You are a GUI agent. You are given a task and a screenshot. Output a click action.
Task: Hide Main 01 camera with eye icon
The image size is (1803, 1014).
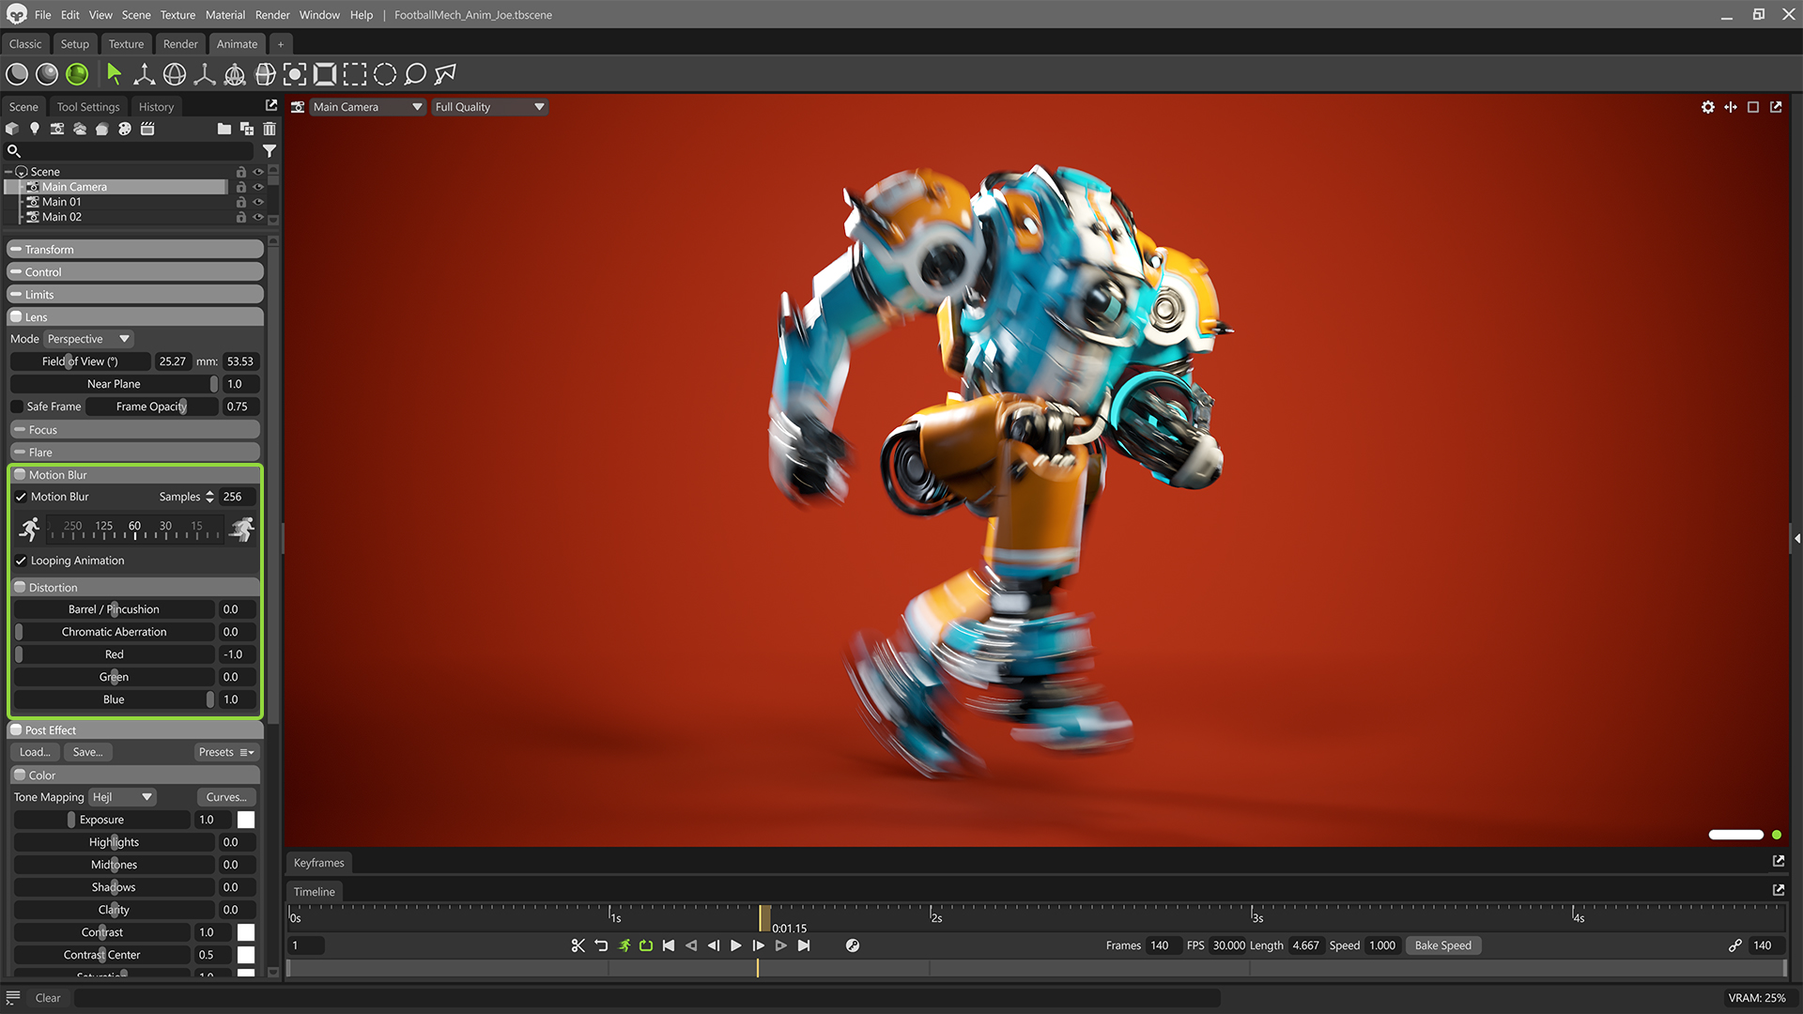(258, 202)
